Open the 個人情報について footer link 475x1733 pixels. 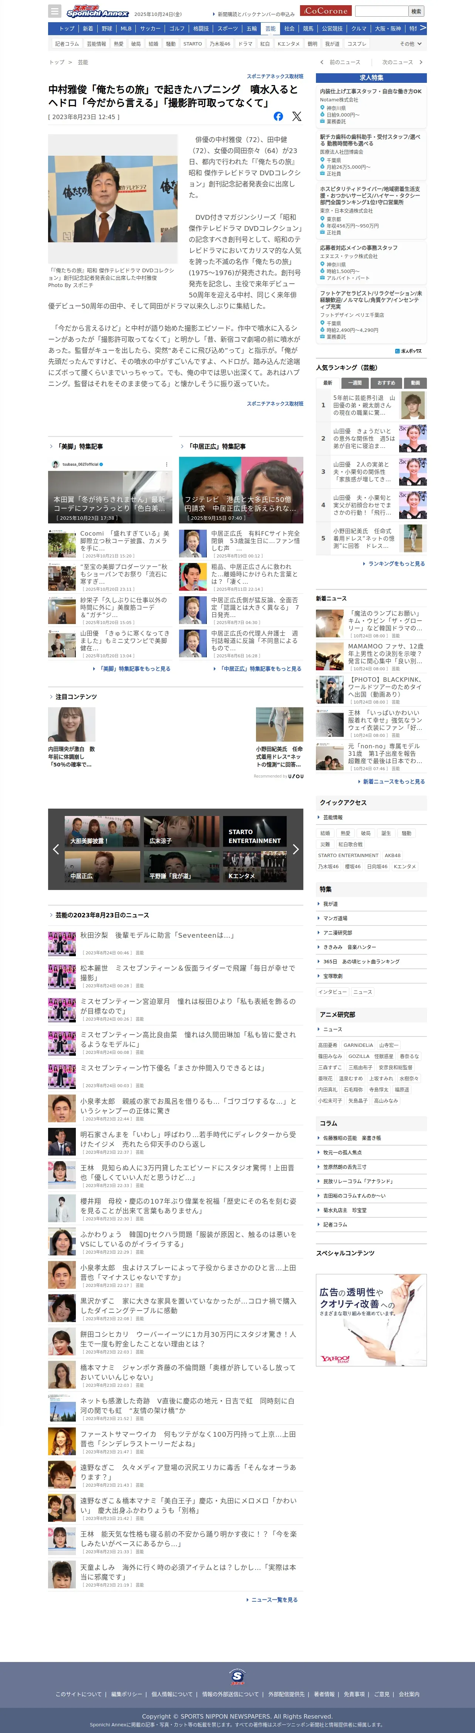pyautogui.click(x=172, y=1694)
